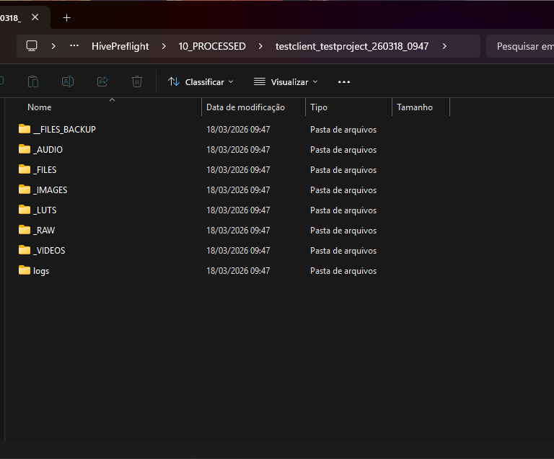Click the _FILES folder name
Image resolution: width=554 pixels, height=459 pixels.
[x=45, y=170]
